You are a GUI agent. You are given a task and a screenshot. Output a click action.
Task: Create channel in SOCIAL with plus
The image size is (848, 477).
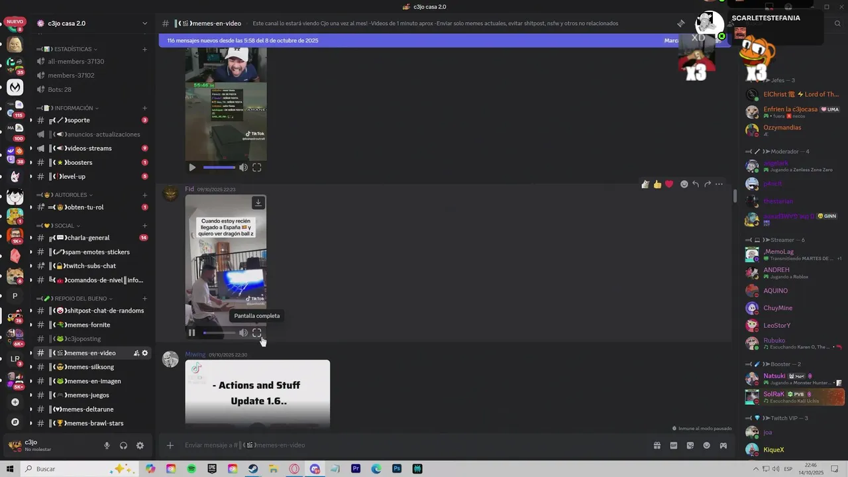(x=144, y=226)
